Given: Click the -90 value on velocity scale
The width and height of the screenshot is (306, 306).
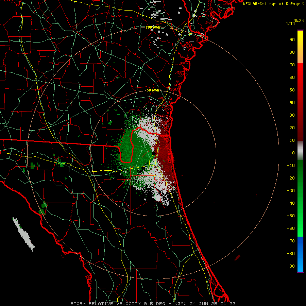Looking at the screenshot, I should coord(291,266).
